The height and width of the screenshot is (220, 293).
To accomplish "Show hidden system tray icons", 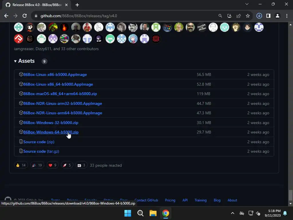I will point(233,213).
